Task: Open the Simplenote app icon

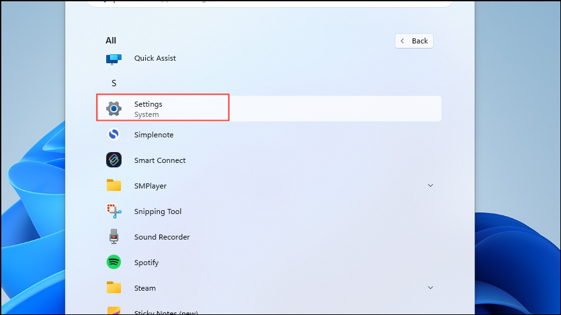Action: 114,134
